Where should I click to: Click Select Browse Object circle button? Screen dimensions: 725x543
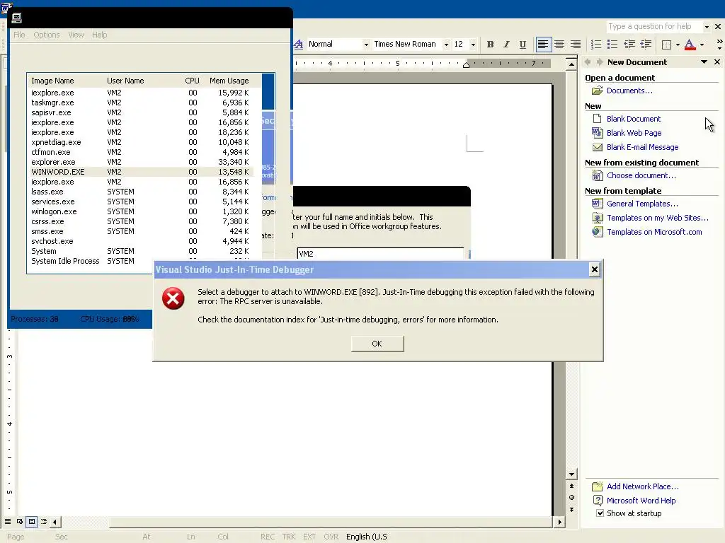click(x=571, y=498)
